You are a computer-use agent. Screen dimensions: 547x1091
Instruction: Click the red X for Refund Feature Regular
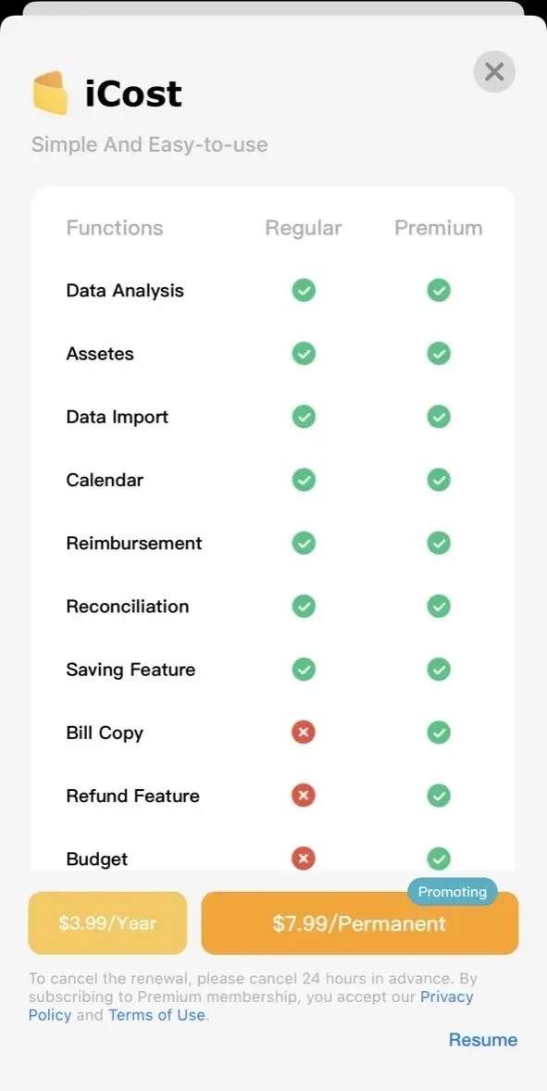(x=304, y=796)
